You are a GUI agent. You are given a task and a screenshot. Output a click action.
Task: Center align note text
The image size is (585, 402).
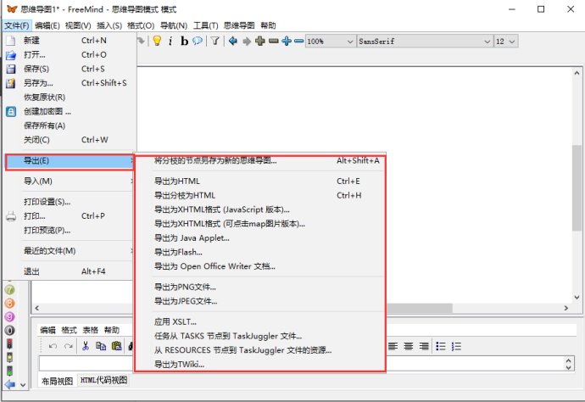(408, 346)
